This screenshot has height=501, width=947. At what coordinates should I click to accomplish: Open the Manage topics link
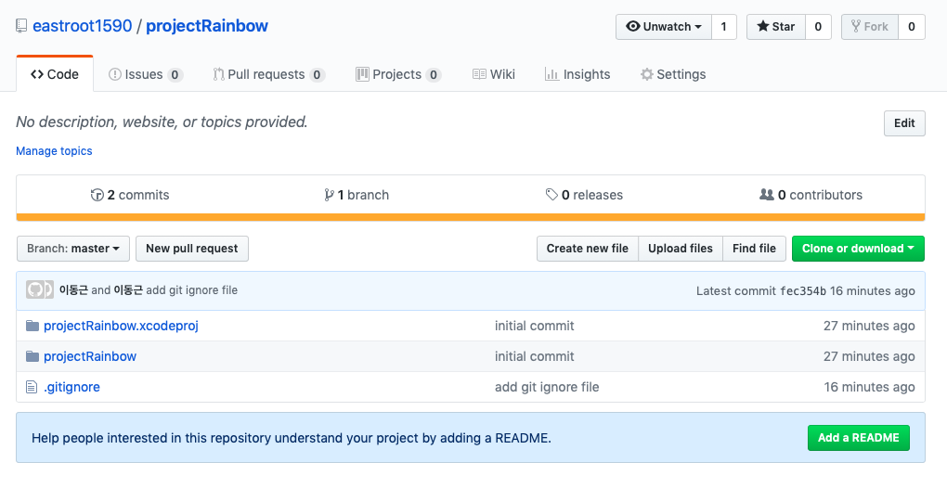(x=54, y=151)
